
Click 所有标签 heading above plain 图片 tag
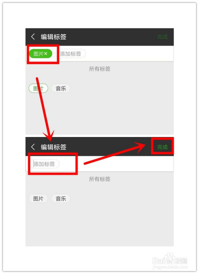[x=99, y=179]
